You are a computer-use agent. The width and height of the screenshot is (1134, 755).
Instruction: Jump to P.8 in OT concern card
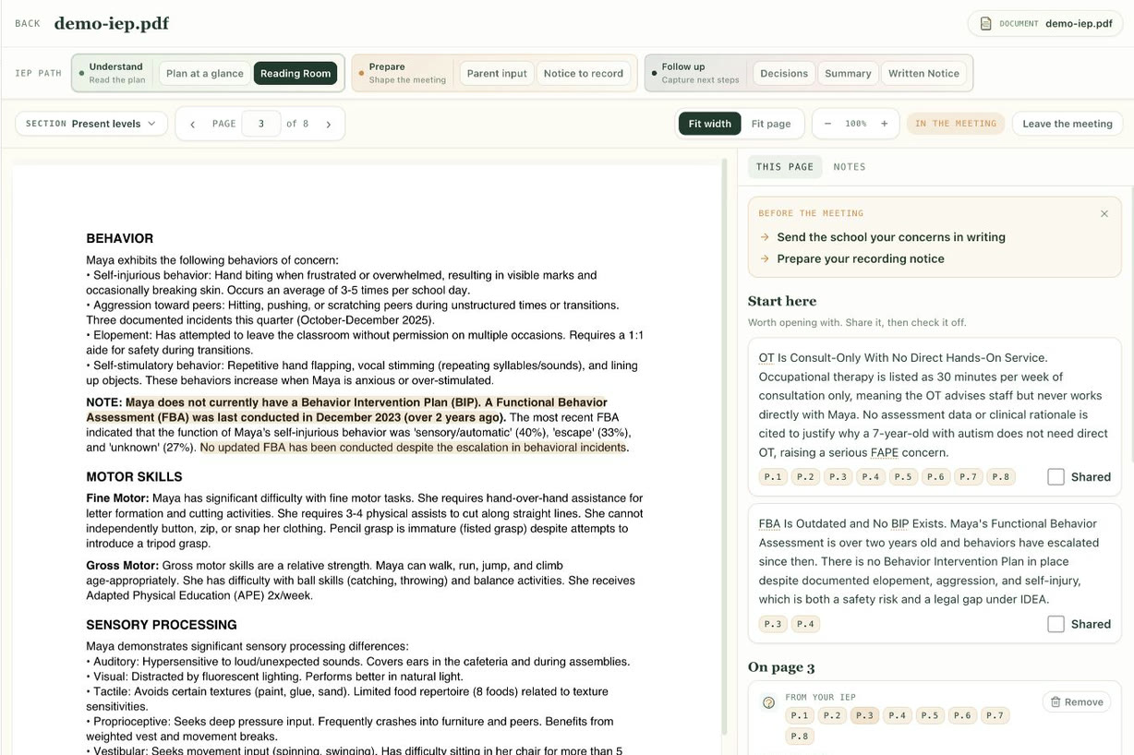coord(1000,477)
